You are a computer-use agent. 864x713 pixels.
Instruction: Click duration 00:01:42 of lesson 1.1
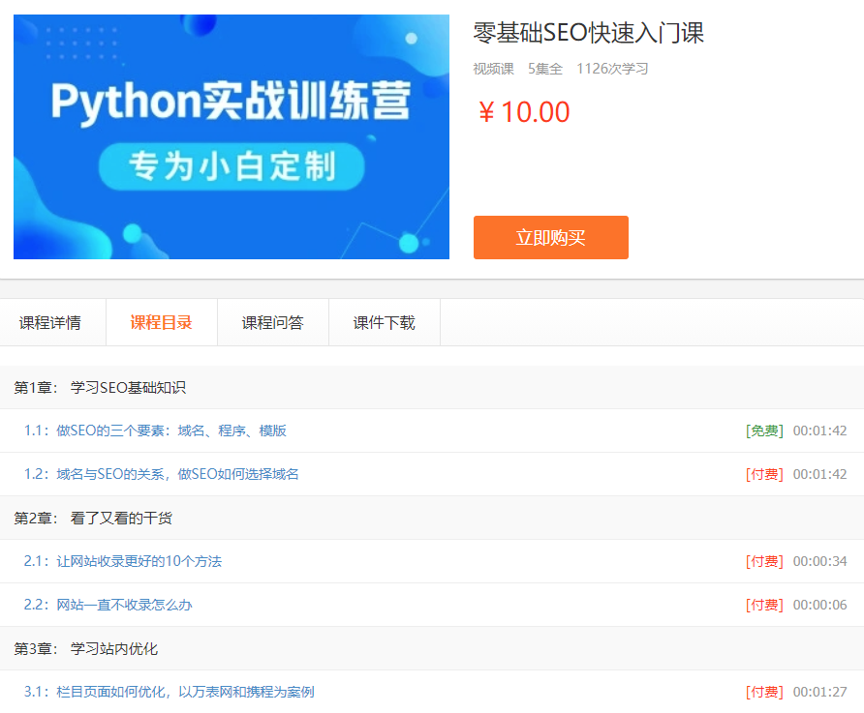[x=819, y=431]
